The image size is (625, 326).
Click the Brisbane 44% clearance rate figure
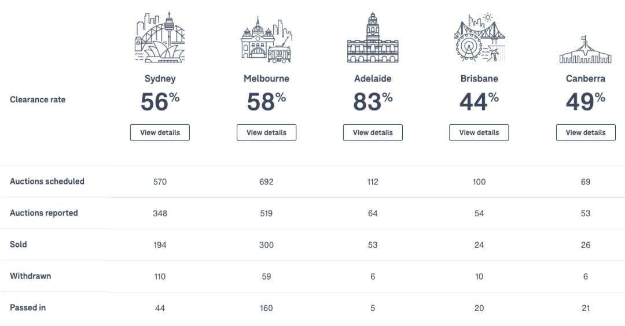pyautogui.click(x=479, y=101)
